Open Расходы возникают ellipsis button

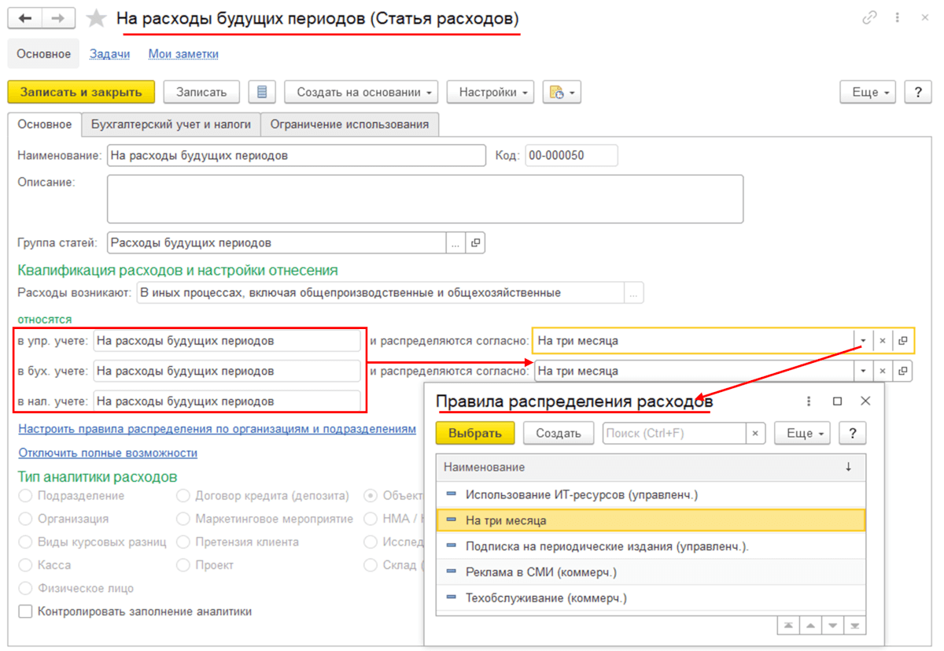click(x=634, y=294)
